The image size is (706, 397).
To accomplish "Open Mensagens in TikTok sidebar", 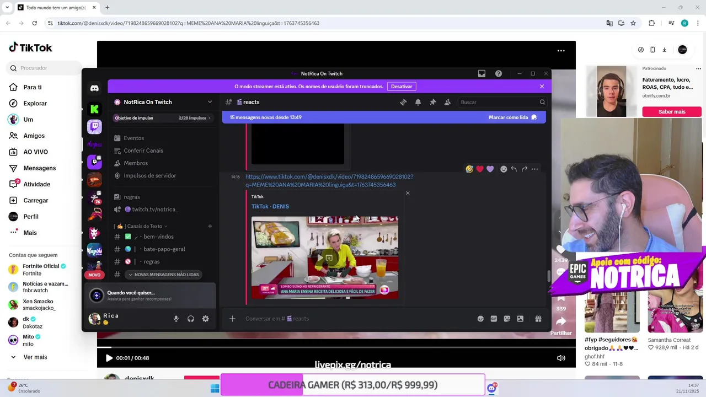I will point(39,168).
